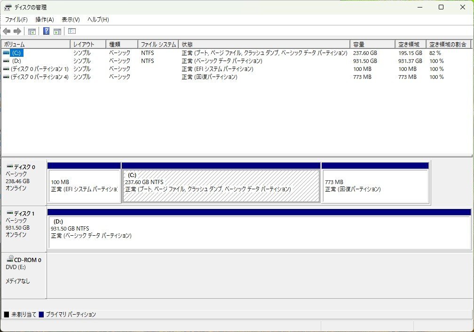The height and width of the screenshot is (332, 474).
Task: Toggle the console tree visibility toolbar icon
Action: (32, 31)
